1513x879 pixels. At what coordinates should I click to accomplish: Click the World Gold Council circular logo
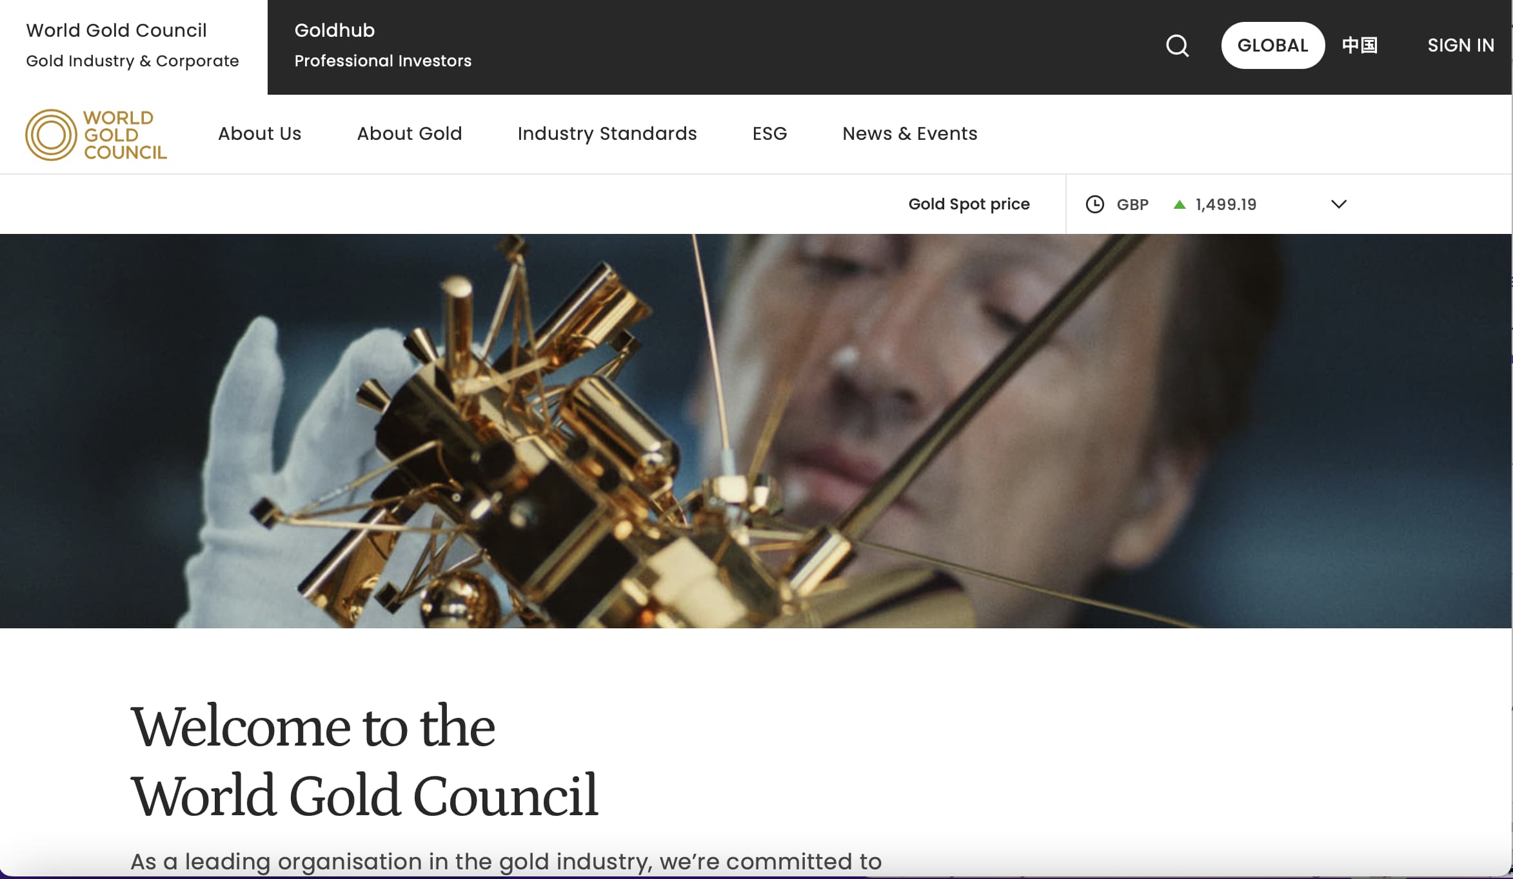click(96, 135)
